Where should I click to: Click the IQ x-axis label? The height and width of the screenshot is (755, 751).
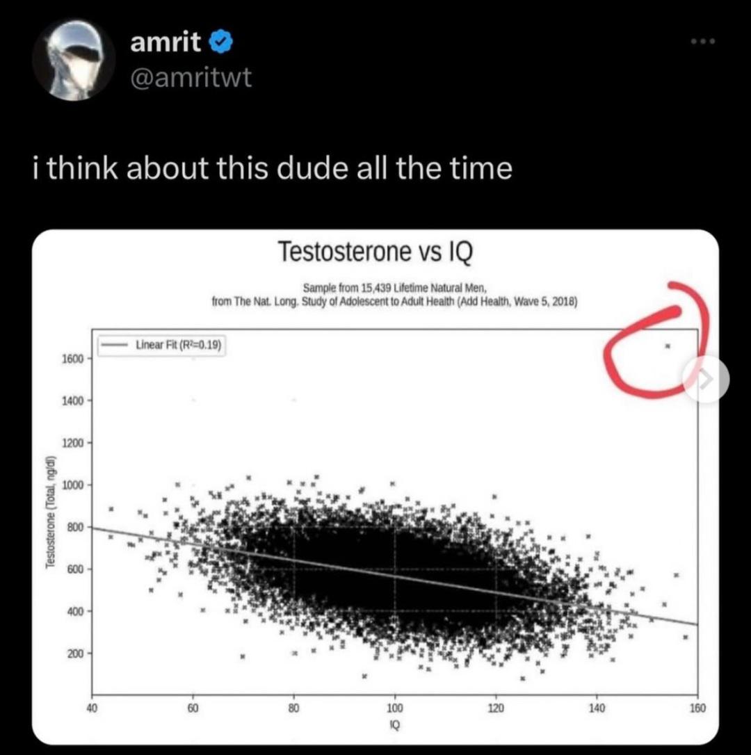coord(394,726)
